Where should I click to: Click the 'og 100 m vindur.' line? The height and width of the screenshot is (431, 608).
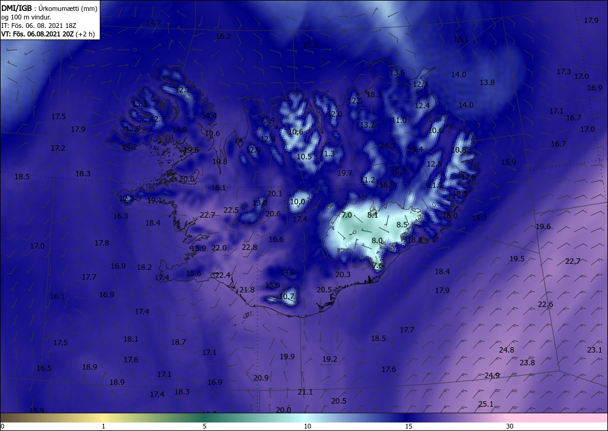[26, 17]
